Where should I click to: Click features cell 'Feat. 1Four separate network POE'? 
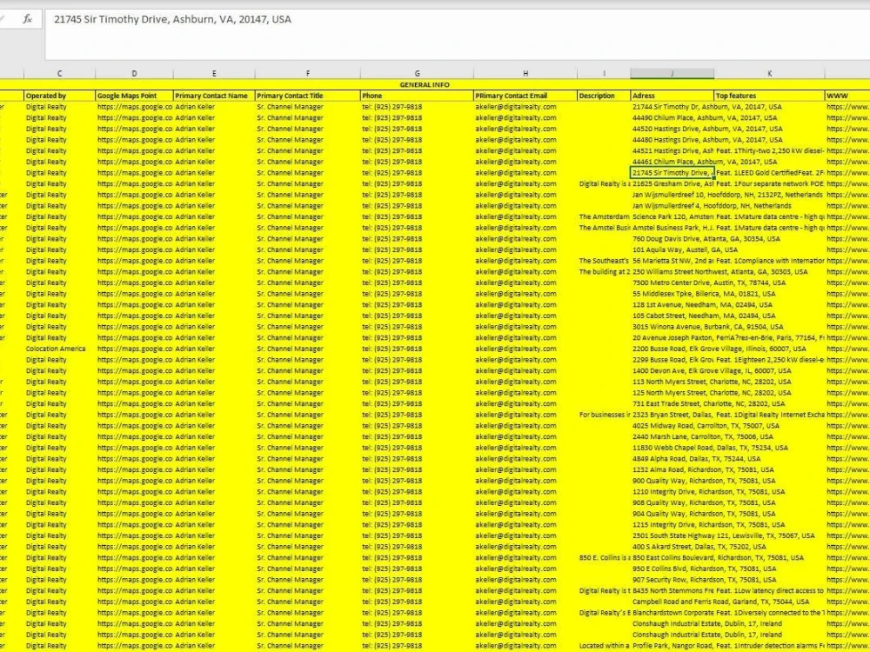point(770,184)
